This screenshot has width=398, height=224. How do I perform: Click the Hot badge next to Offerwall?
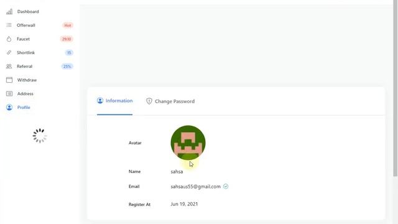(68, 25)
